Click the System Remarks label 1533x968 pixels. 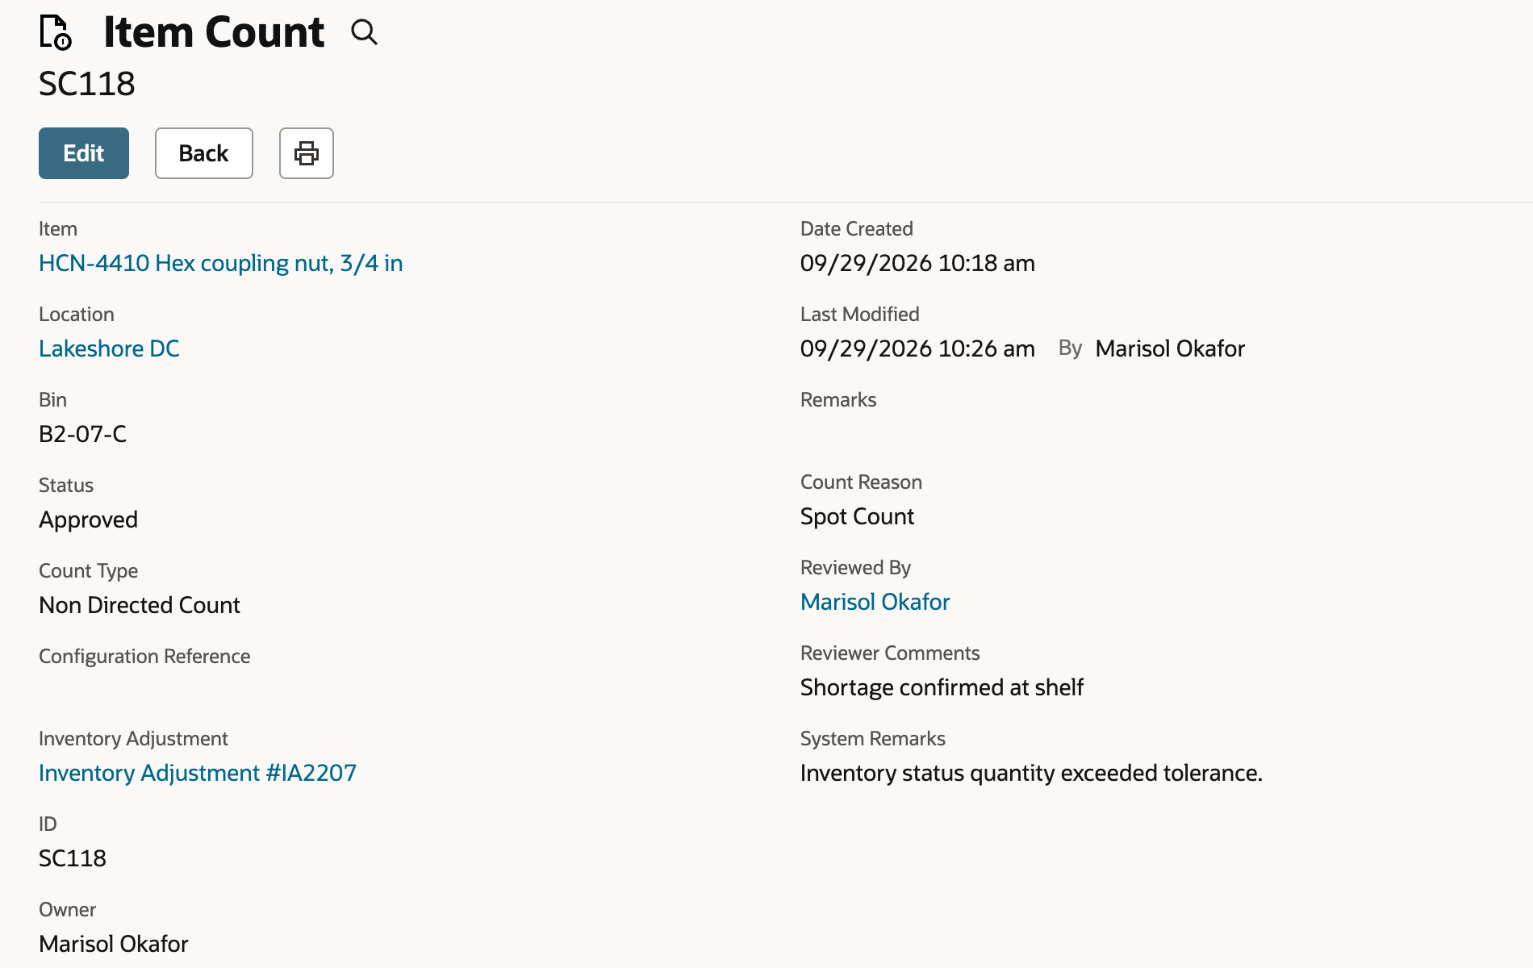[873, 739]
